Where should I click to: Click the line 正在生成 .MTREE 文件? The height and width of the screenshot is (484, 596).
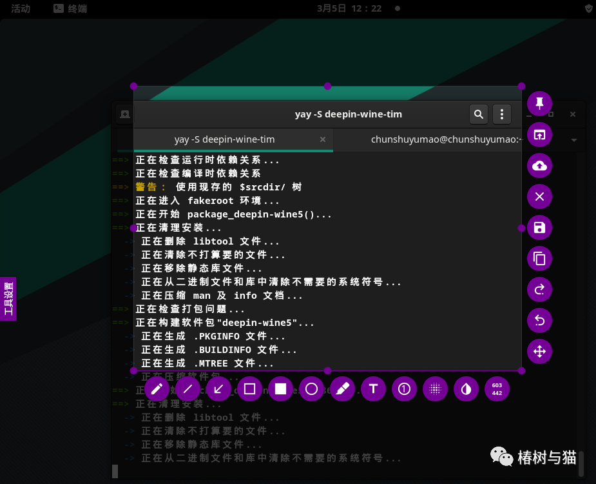(x=207, y=363)
